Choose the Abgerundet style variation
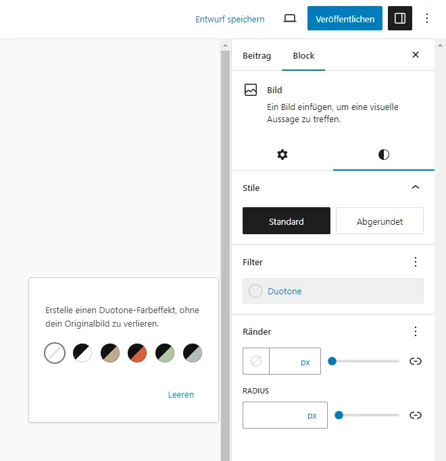The width and height of the screenshot is (446, 461). click(x=380, y=221)
